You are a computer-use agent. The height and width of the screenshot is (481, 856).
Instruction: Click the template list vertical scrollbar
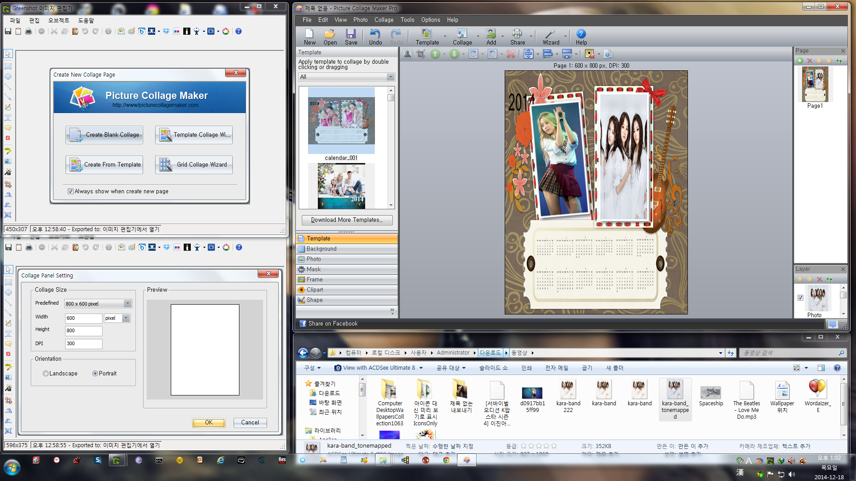pyautogui.click(x=391, y=147)
